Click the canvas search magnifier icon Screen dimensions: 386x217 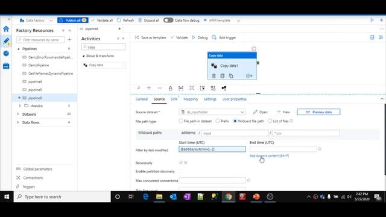click(x=138, y=88)
